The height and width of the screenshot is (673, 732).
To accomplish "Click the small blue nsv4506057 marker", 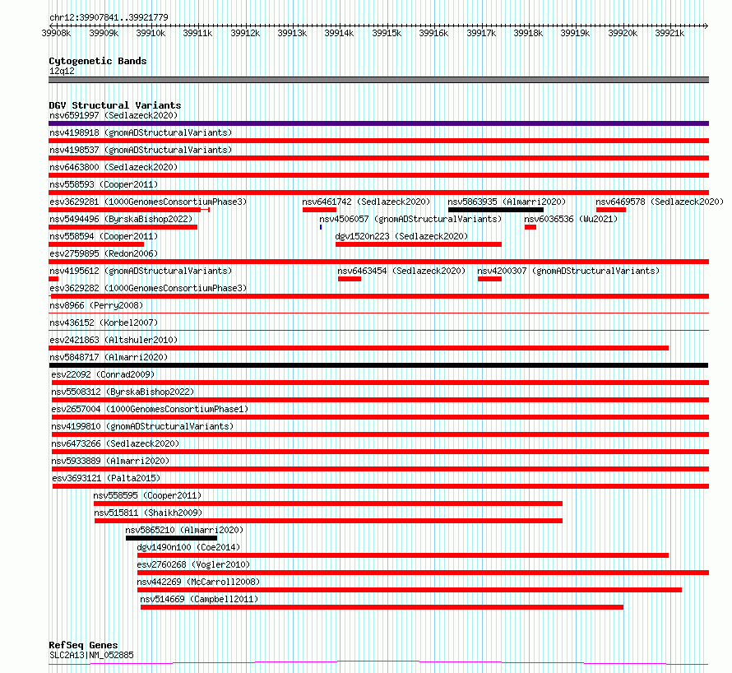I will click(321, 227).
